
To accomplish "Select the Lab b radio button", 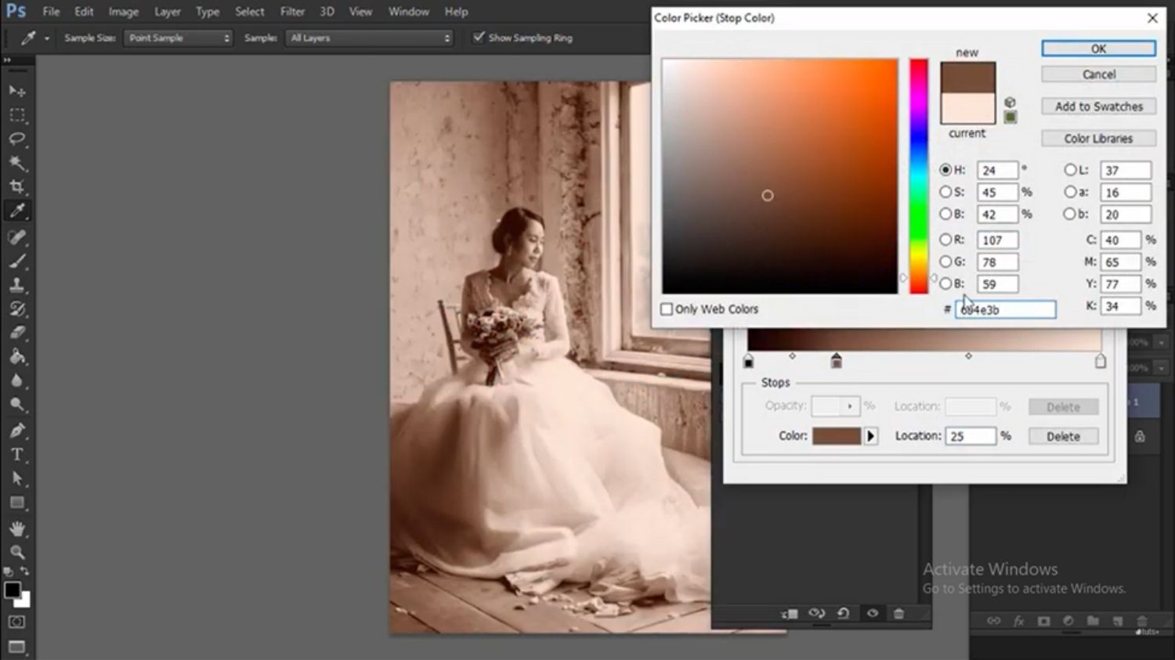I will (x=1070, y=214).
